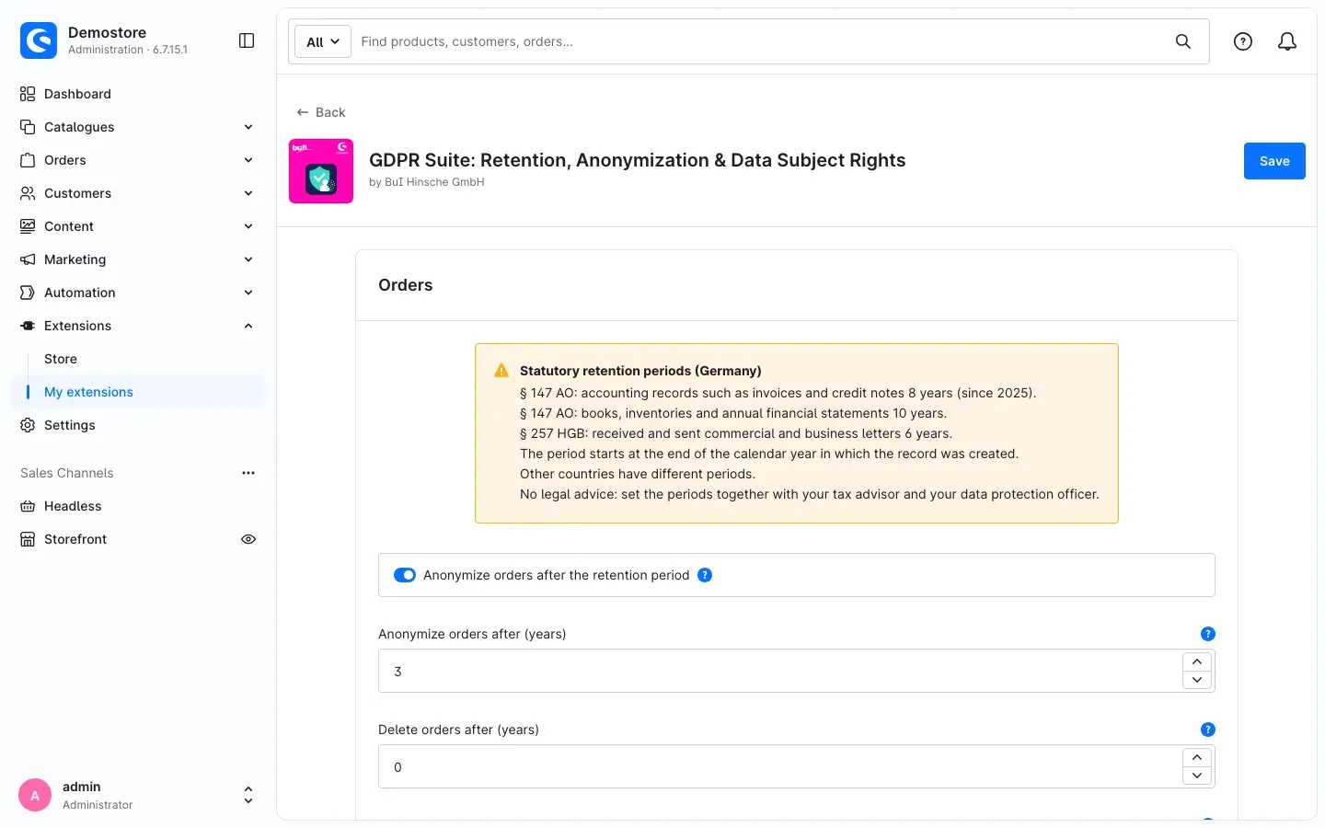This screenshot has width=1325, height=828.
Task: Show help for Anonymize orders after (years)
Action: 1208,634
